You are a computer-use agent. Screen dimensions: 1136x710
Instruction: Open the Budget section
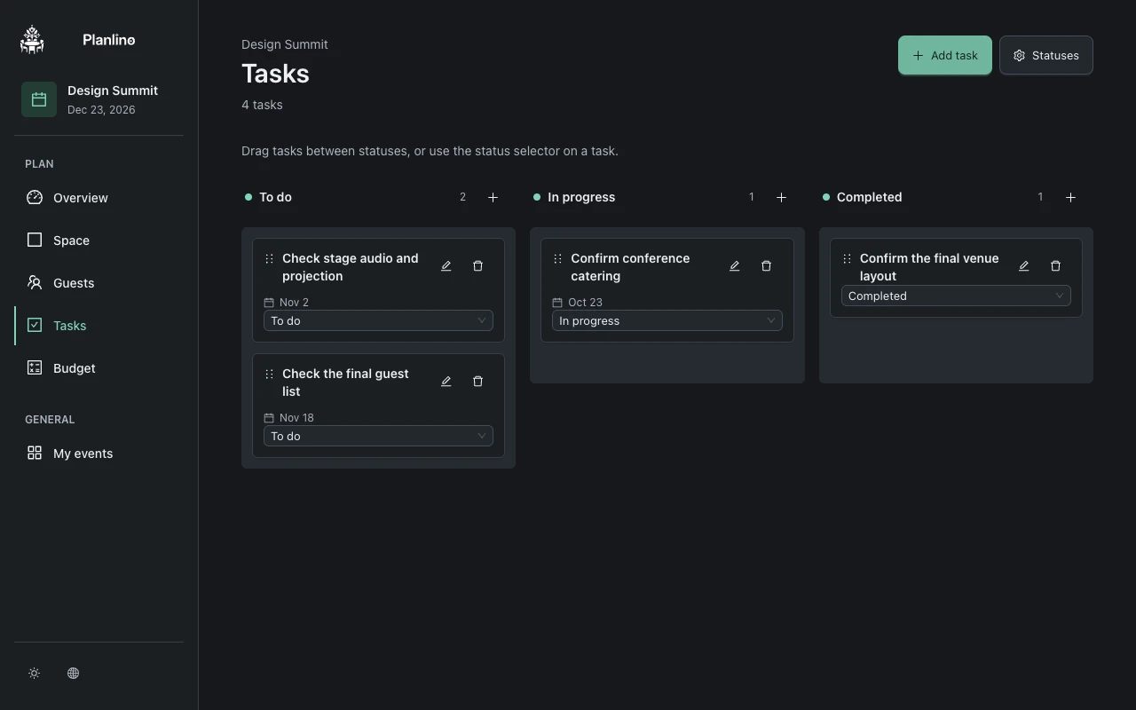pos(99,368)
